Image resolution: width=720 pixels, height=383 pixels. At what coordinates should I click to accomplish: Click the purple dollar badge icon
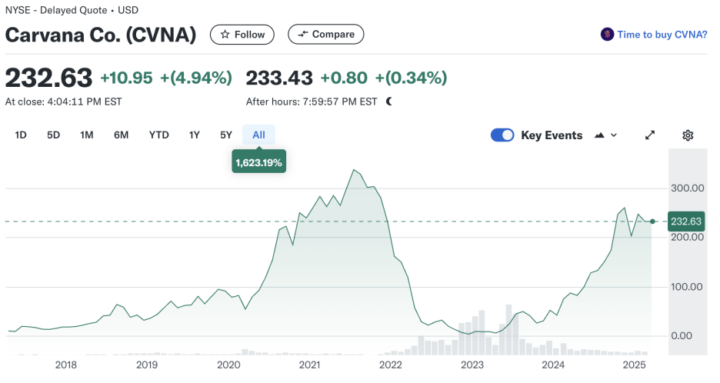pyautogui.click(x=607, y=35)
